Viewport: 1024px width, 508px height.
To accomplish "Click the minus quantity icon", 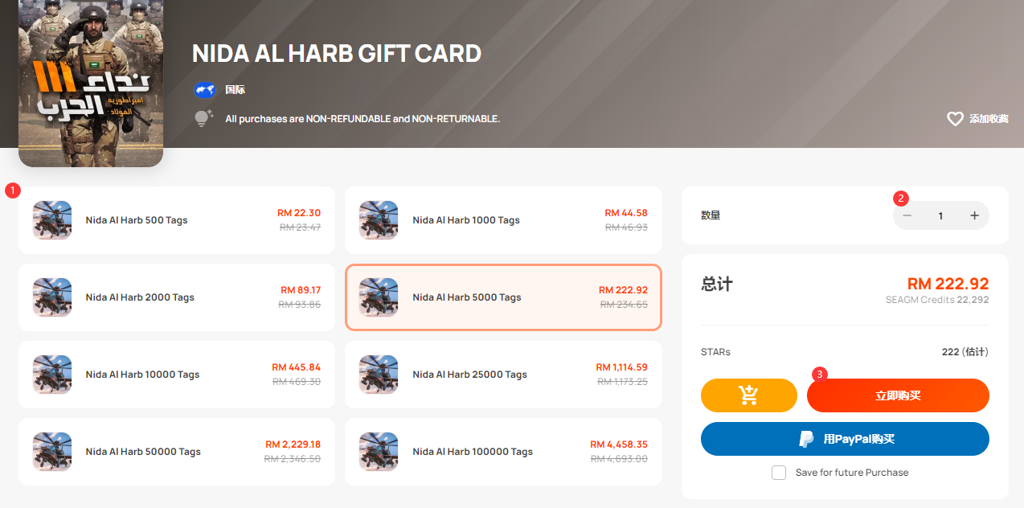I will (x=907, y=215).
